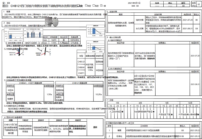Tick the 机密 checkbox
The height and width of the screenshot is (139, 202).
[86, 6]
